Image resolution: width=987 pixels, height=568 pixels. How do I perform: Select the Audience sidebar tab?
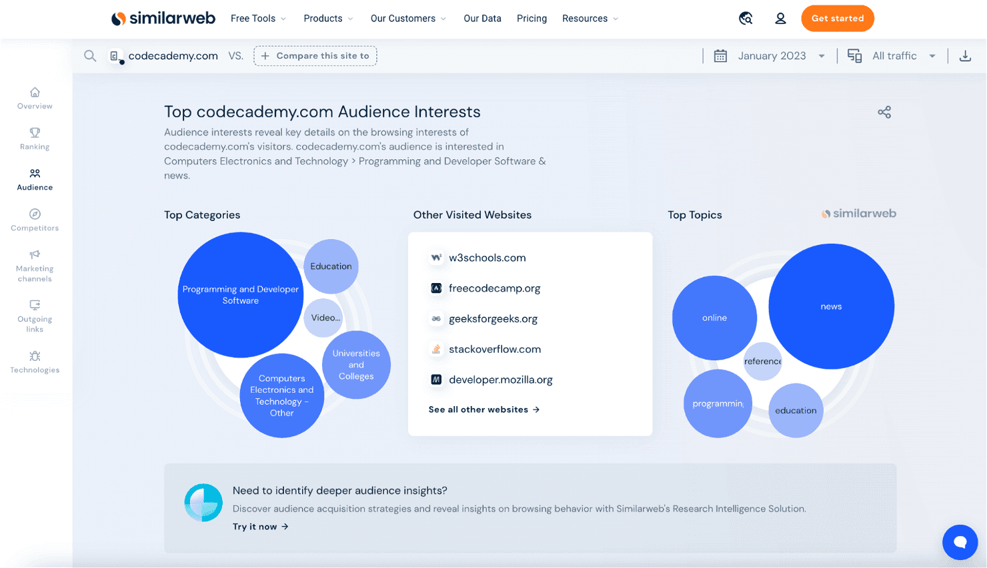pyautogui.click(x=35, y=180)
